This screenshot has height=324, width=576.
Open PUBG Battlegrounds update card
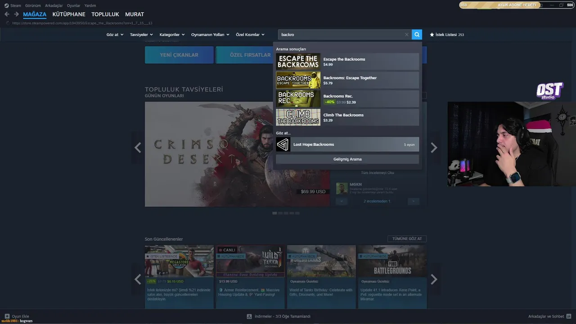pyautogui.click(x=392, y=276)
